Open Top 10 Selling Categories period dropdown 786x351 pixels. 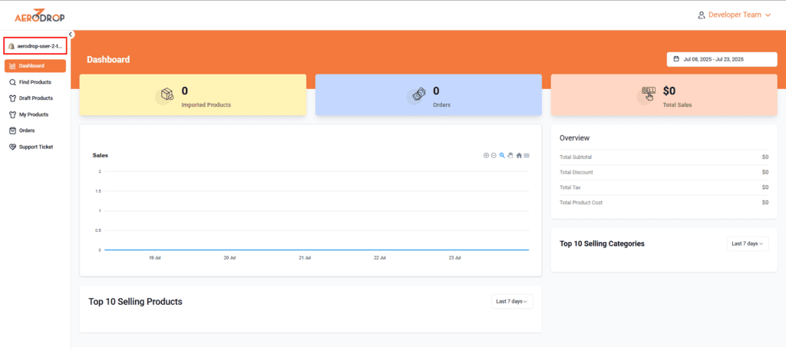pos(747,243)
